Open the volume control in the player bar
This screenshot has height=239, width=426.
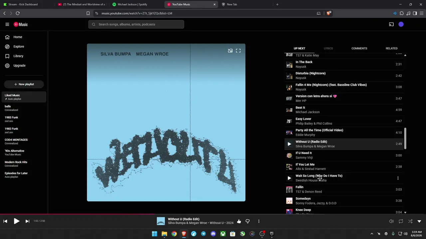(x=391, y=221)
